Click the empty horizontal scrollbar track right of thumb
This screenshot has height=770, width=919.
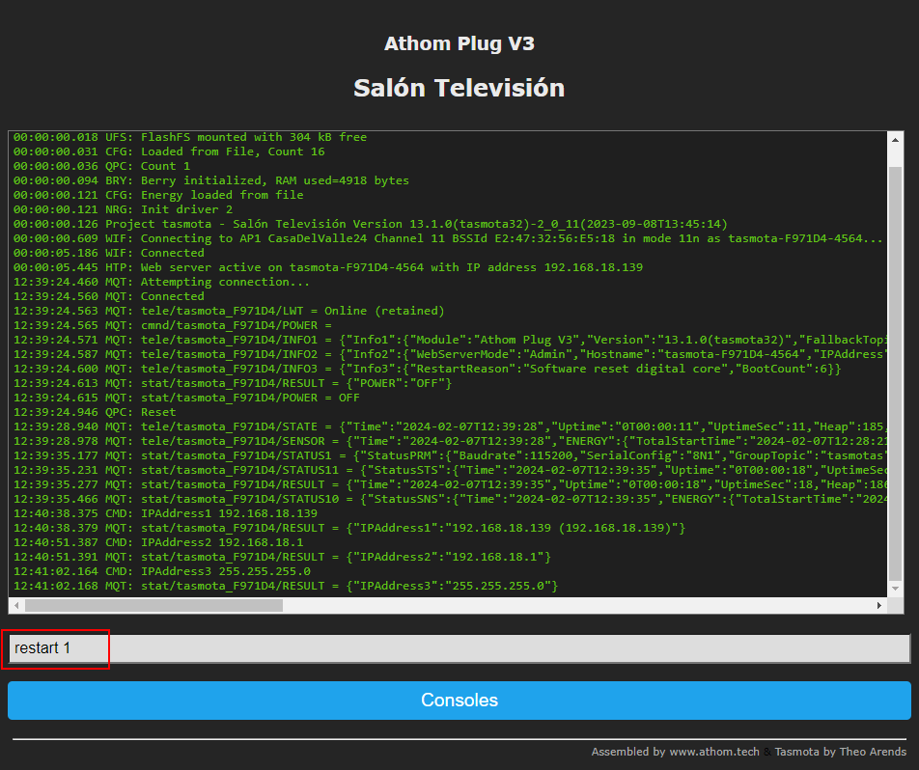579,606
